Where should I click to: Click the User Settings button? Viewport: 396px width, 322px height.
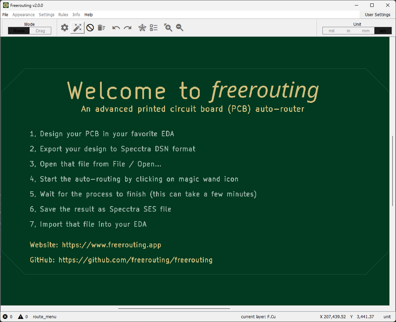[x=377, y=15]
